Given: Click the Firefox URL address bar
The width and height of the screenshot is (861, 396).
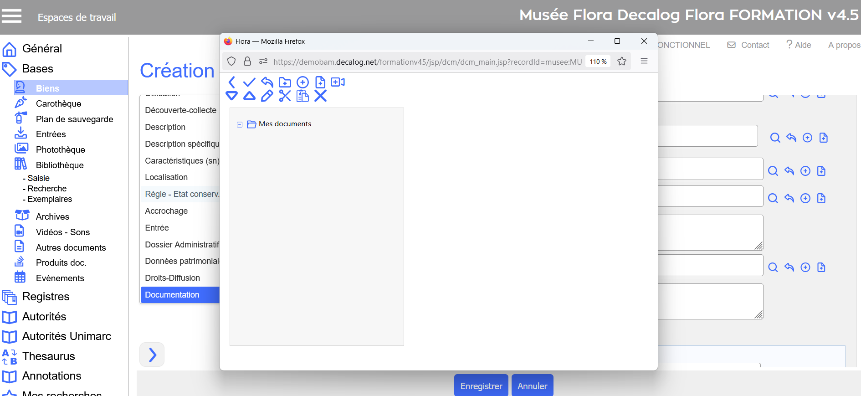Looking at the screenshot, I should [427, 62].
